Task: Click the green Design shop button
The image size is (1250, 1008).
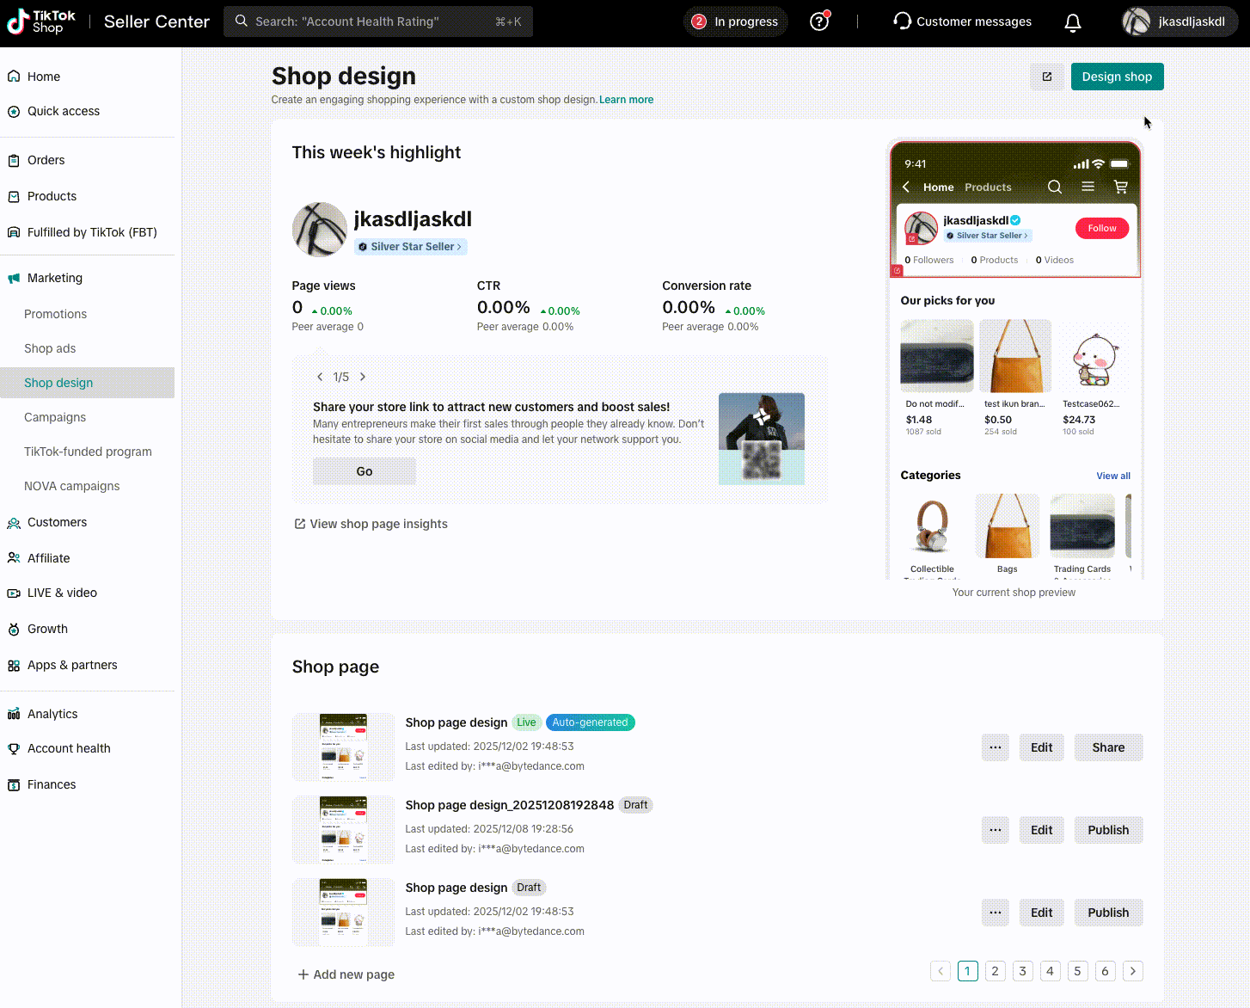Action: pos(1118,77)
